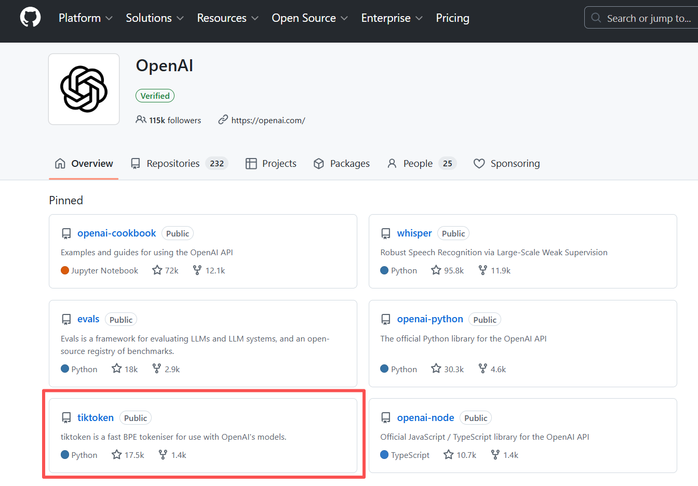This screenshot has width=698, height=486.
Task: Click the 17.5k stars count
Action: pos(135,455)
